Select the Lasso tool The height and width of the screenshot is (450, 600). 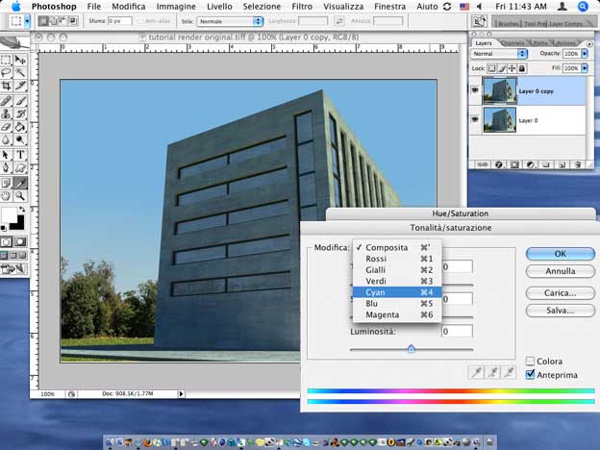tap(8, 72)
